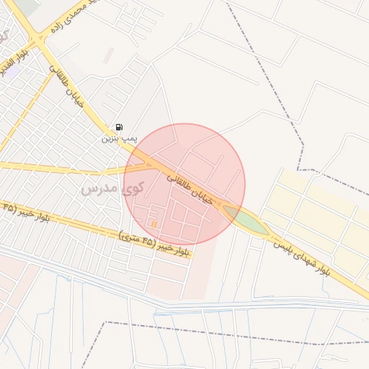Click خیابان طالقانی label near بلوار الغدیر
The height and width of the screenshot is (369, 369).
[x=66, y=86]
